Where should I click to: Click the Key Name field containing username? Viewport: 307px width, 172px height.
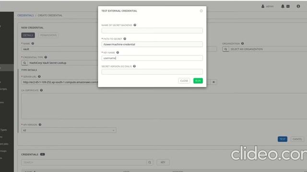pos(152,58)
